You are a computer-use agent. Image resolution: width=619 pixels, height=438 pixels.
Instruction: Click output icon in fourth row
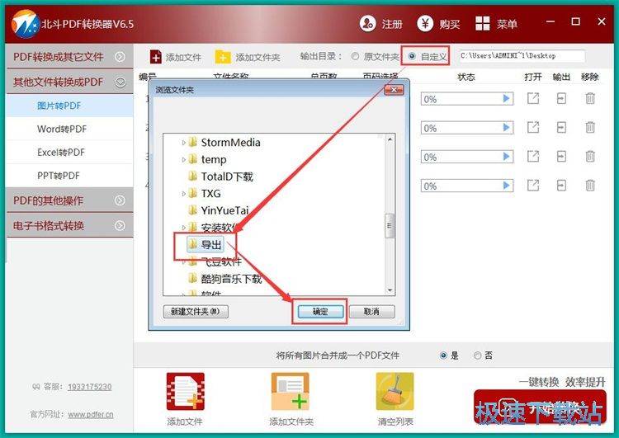[561, 186]
